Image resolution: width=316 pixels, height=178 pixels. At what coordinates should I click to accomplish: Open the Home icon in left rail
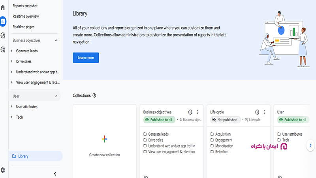3,8
